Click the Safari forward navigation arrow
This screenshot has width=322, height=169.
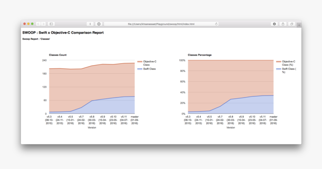click(x=43, y=24)
